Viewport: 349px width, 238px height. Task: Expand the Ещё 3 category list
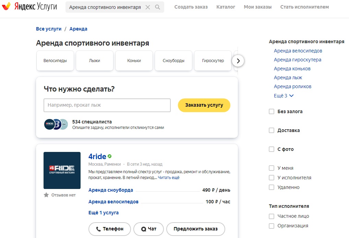(284, 96)
